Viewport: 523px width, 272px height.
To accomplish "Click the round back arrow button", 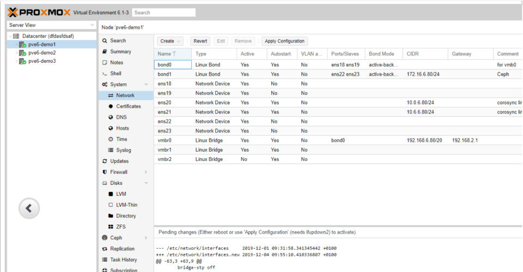I will [29, 208].
